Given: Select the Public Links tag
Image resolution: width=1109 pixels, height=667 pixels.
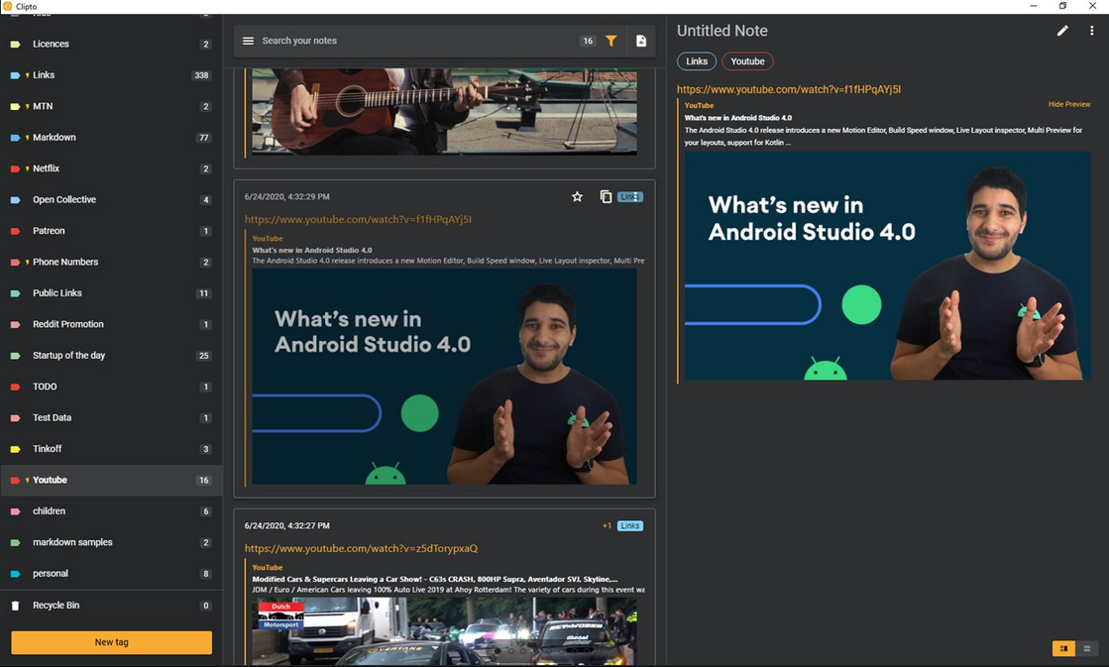Looking at the screenshot, I should pos(111,292).
